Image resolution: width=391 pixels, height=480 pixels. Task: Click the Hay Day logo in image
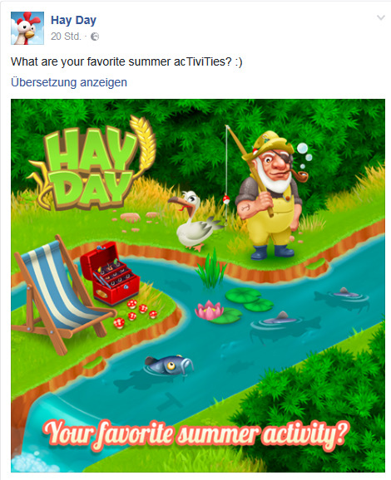point(92,164)
